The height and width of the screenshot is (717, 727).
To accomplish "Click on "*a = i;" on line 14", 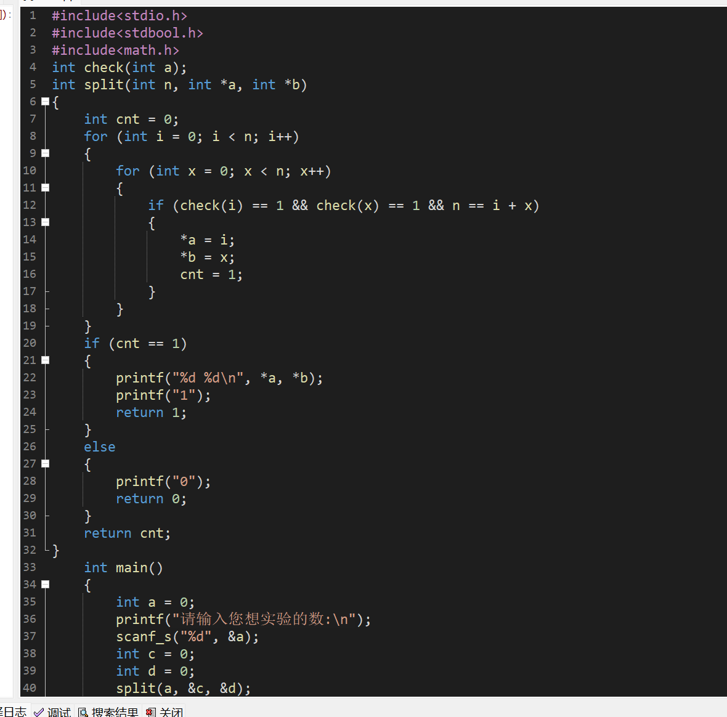I will [207, 240].
